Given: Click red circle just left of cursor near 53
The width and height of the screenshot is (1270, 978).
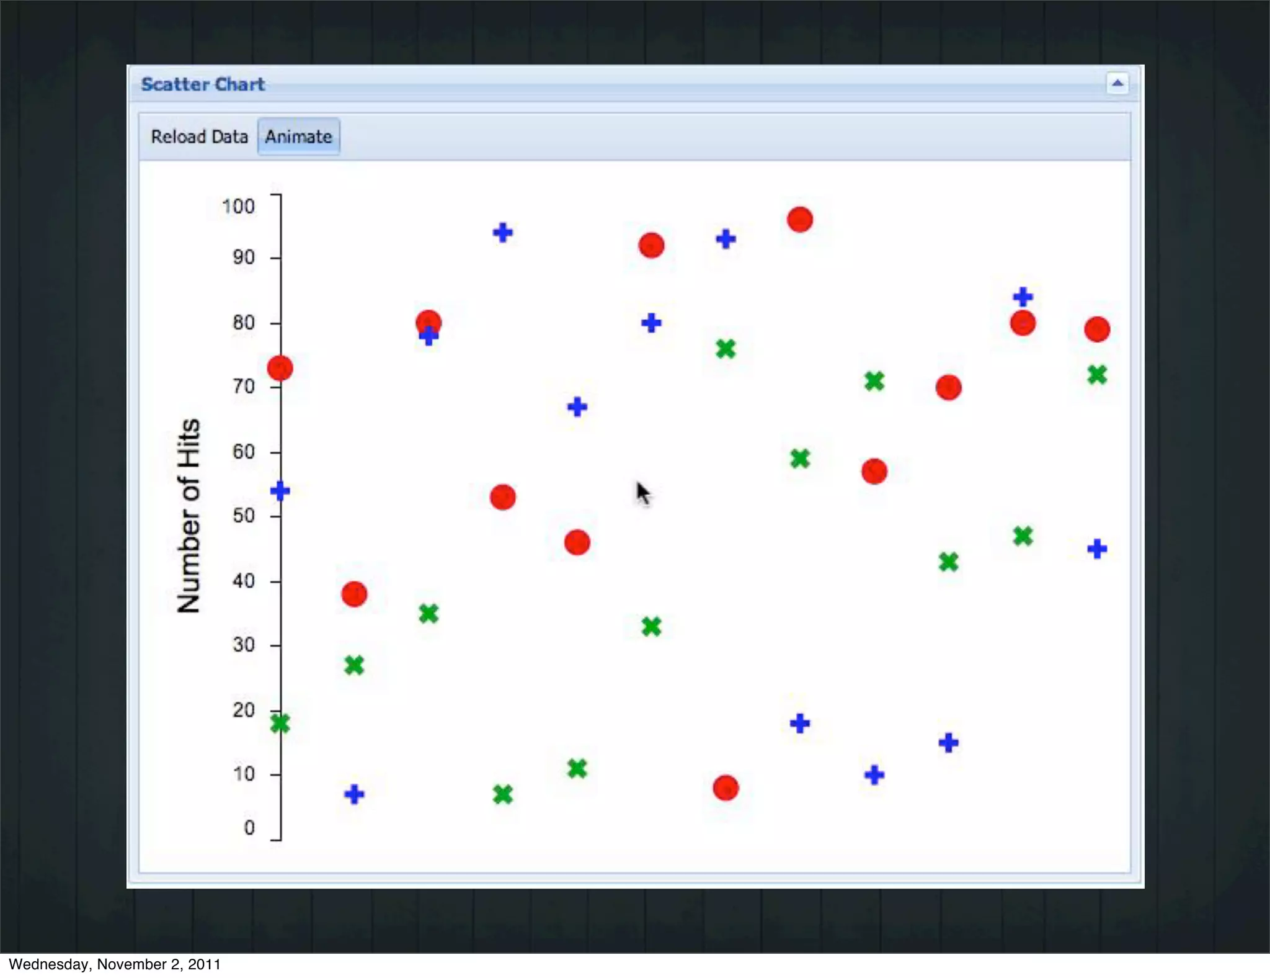Looking at the screenshot, I should pos(502,497).
